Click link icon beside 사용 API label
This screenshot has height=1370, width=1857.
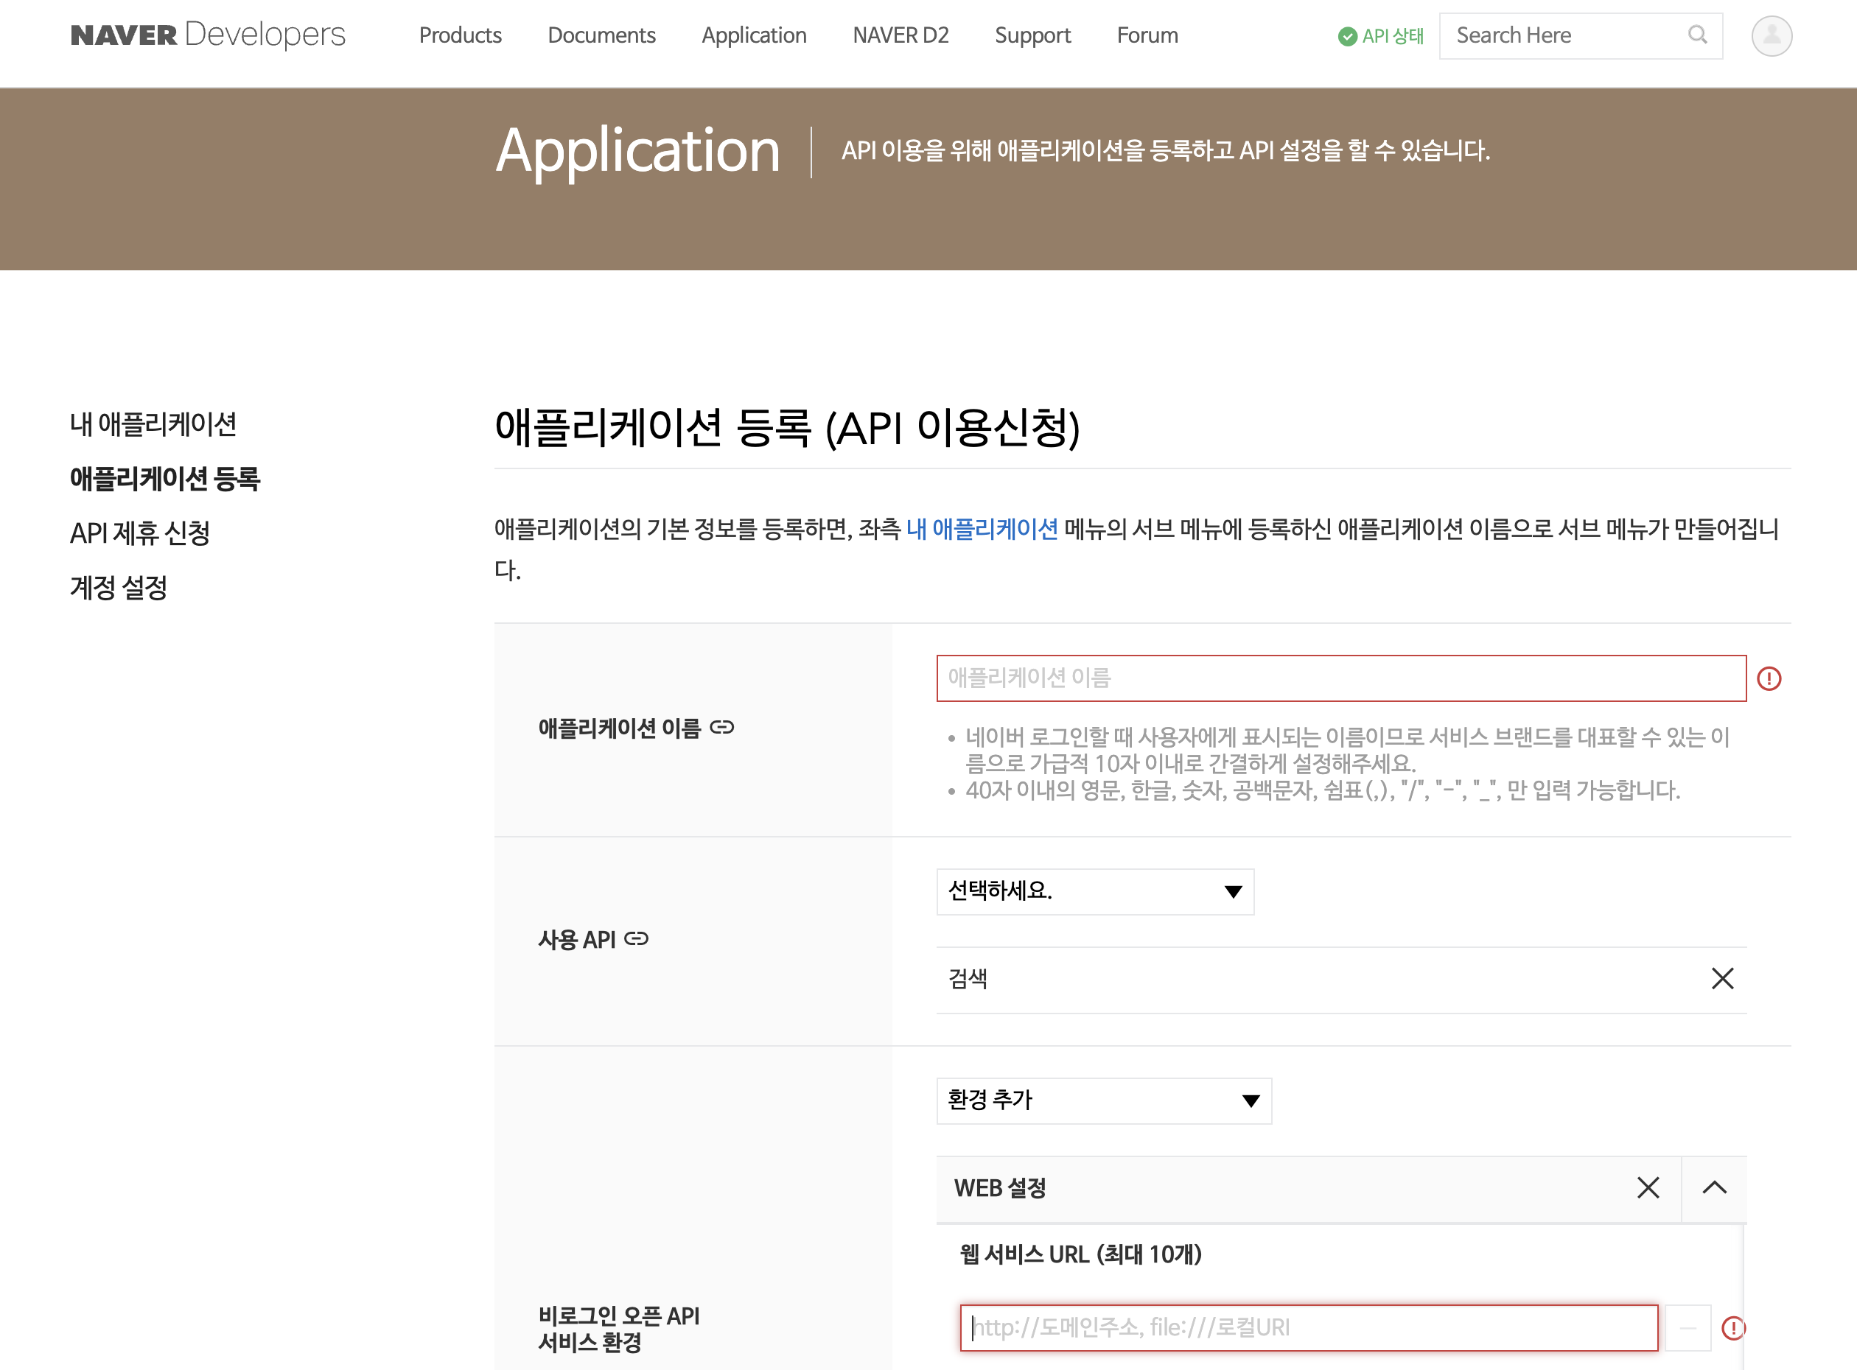[637, 939]
